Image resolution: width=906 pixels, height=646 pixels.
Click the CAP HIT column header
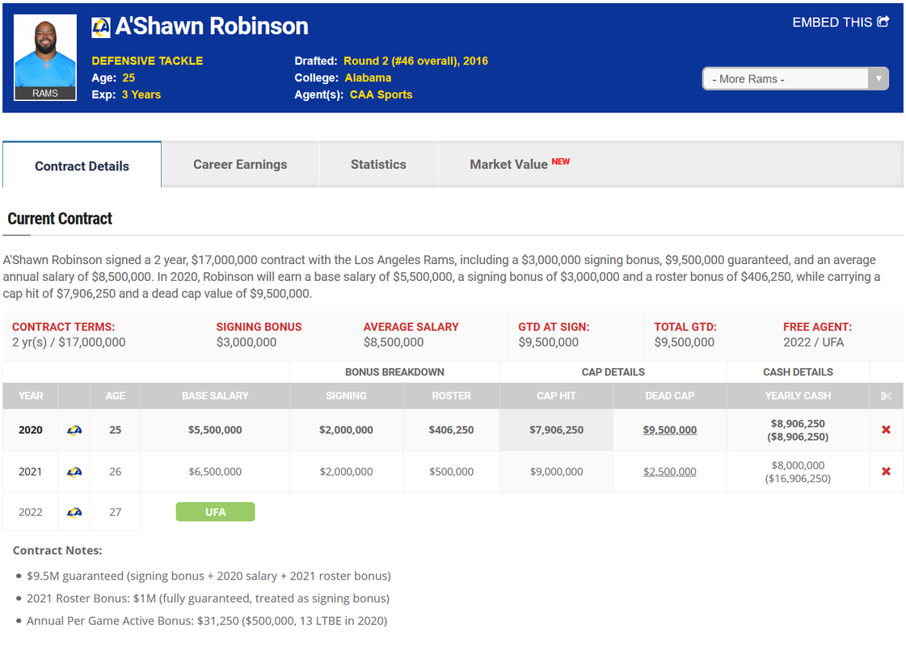pyautogui.click(x=556, y=396)
